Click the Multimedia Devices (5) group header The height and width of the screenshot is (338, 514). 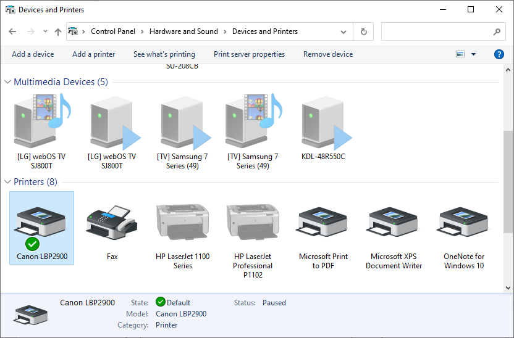click(61, 82)
